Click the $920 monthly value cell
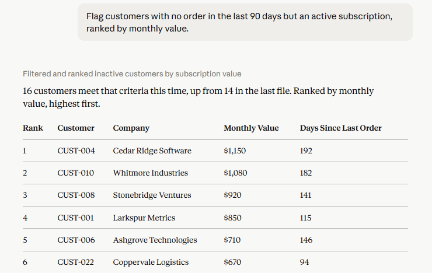Screen dimensions: 432x273 [232, 195]
